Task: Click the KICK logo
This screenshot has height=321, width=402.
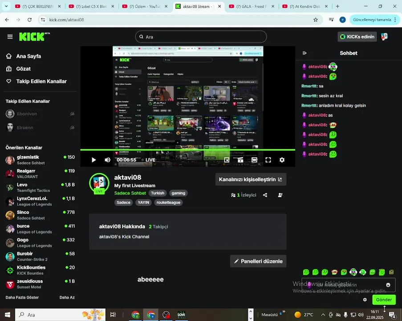Action: (x=34, y=37)
